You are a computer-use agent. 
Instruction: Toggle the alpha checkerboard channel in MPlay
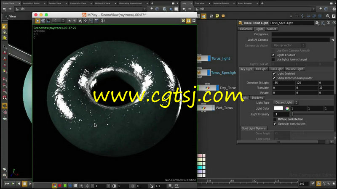point(76,186)
